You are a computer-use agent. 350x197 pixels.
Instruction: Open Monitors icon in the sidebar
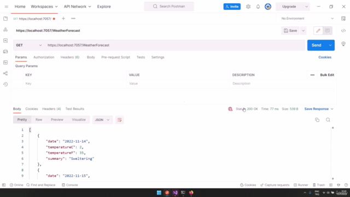pyautogui.click(x=5, y=62)
